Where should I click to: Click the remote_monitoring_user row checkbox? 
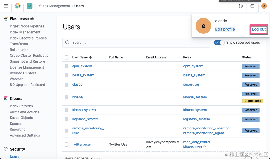[67, 131]
